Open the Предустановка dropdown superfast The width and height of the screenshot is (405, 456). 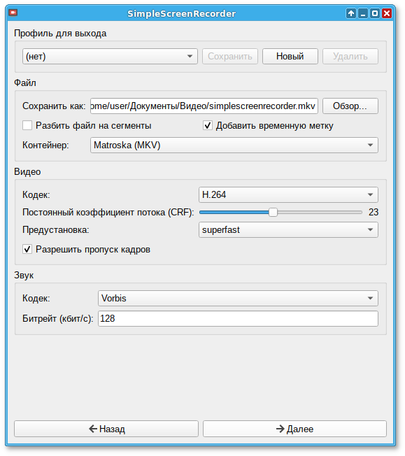pos(288,229)
